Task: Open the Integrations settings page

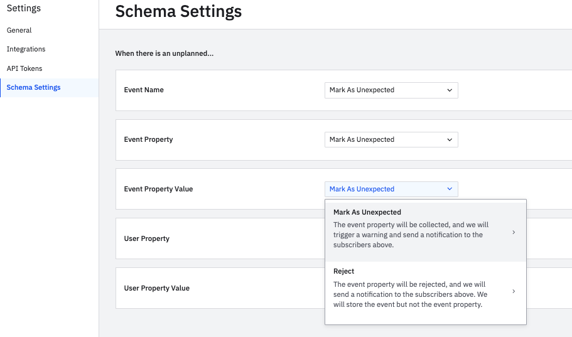Action: pyautogui.click(x=26, y=49)
